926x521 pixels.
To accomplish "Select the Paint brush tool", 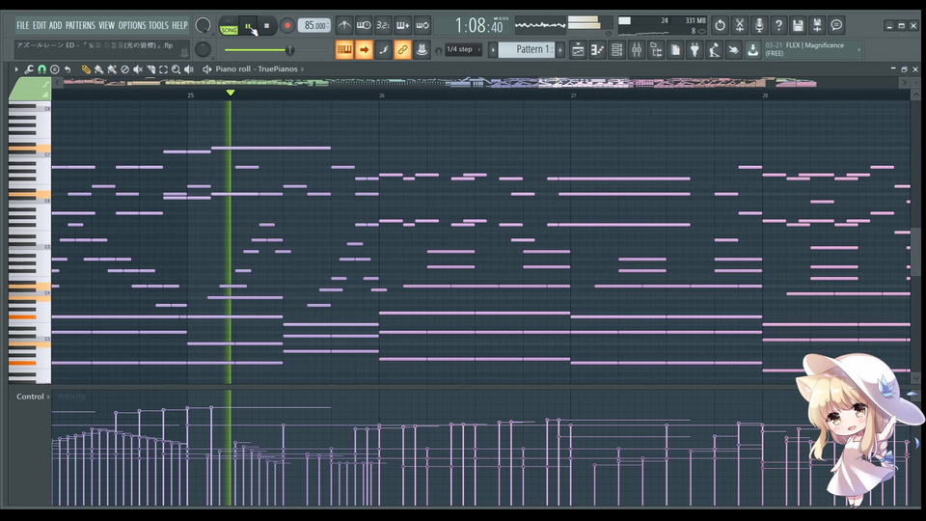I will 98,69.
